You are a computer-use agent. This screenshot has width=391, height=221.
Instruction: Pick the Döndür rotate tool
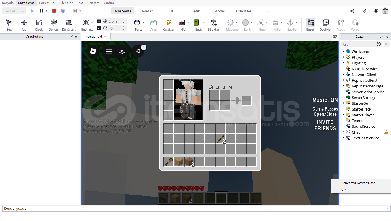pyautogui.click(x=54, y=25)
